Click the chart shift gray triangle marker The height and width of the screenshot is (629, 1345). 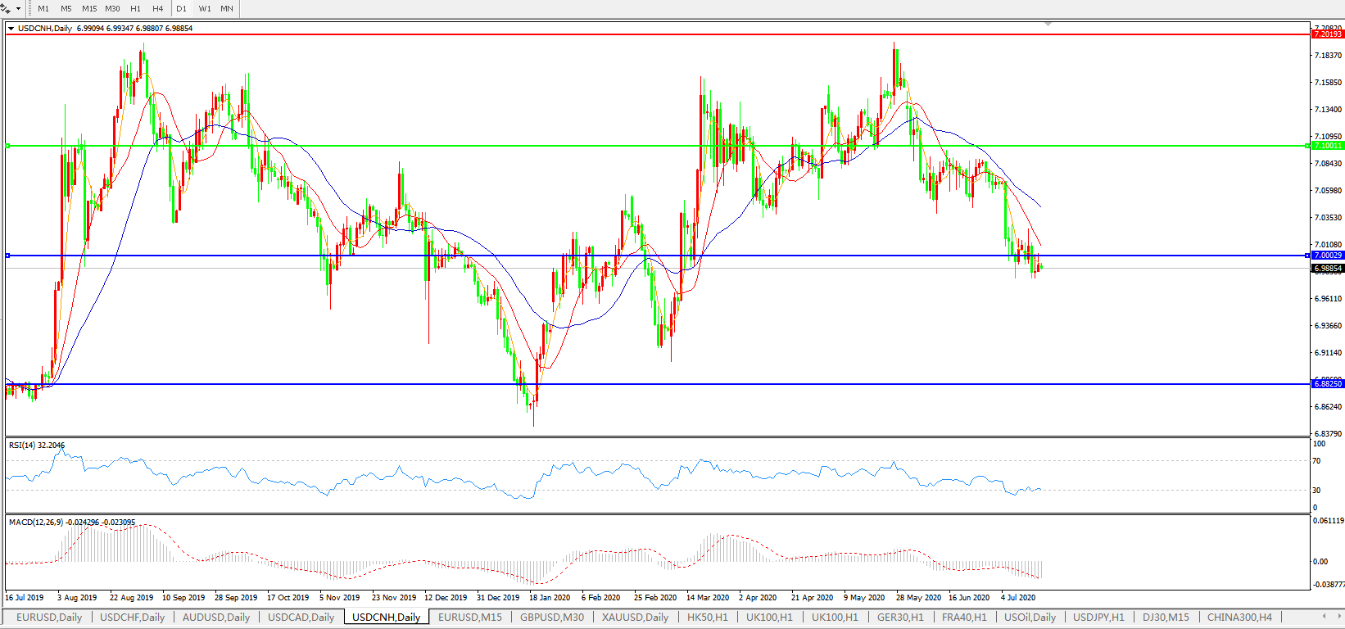coord(1047,25)
